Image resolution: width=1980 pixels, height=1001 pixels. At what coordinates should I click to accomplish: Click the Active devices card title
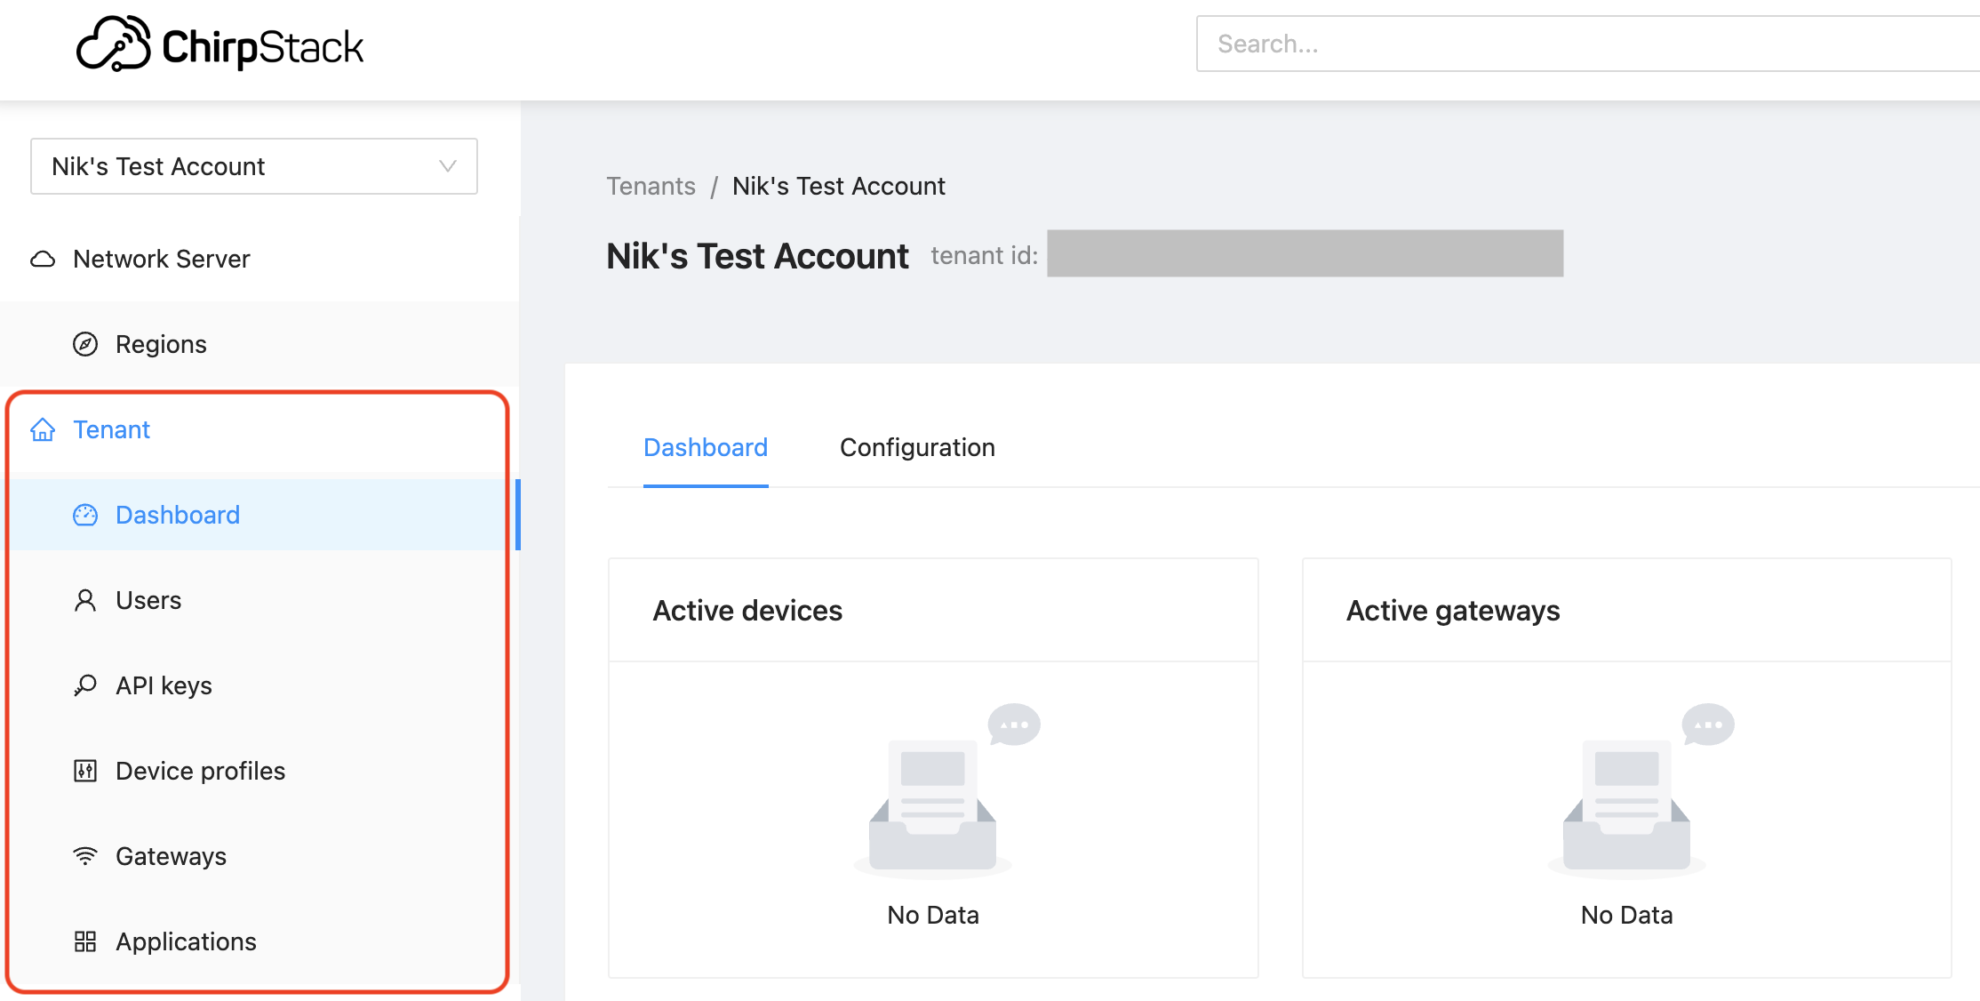[747, 611]
